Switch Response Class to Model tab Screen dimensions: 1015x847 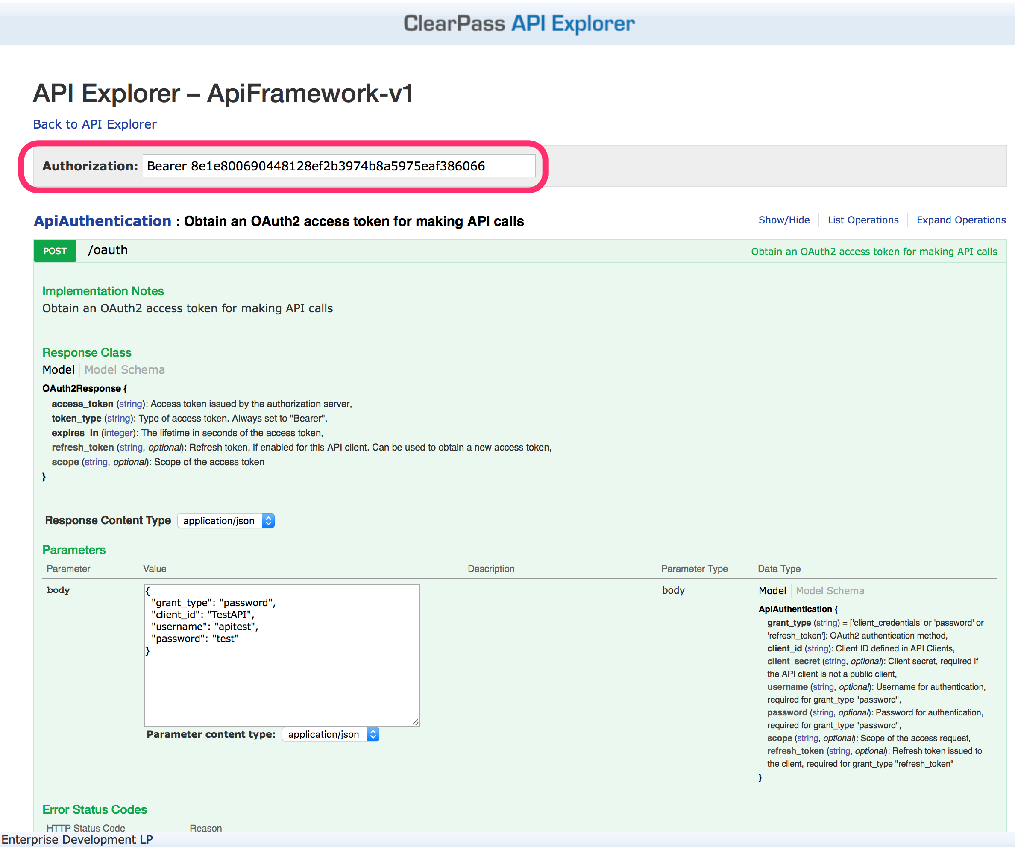(59, 369)
